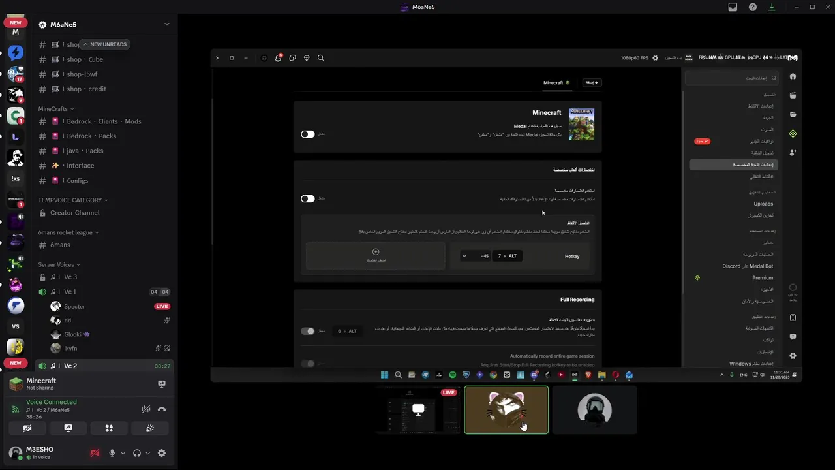The width and height of the screenshot is (835, 470).
Task: Open the Medal folder library icon
Action: (x=793, y=114)
